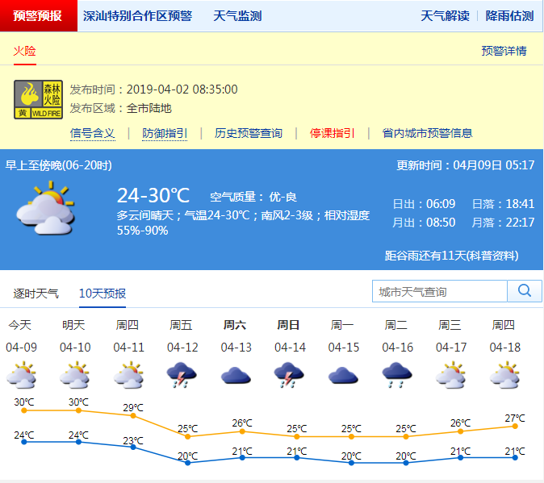The width and height of the screenshot is (544, 483).
Task: Open the 天气解读 link
Action: 445,16
